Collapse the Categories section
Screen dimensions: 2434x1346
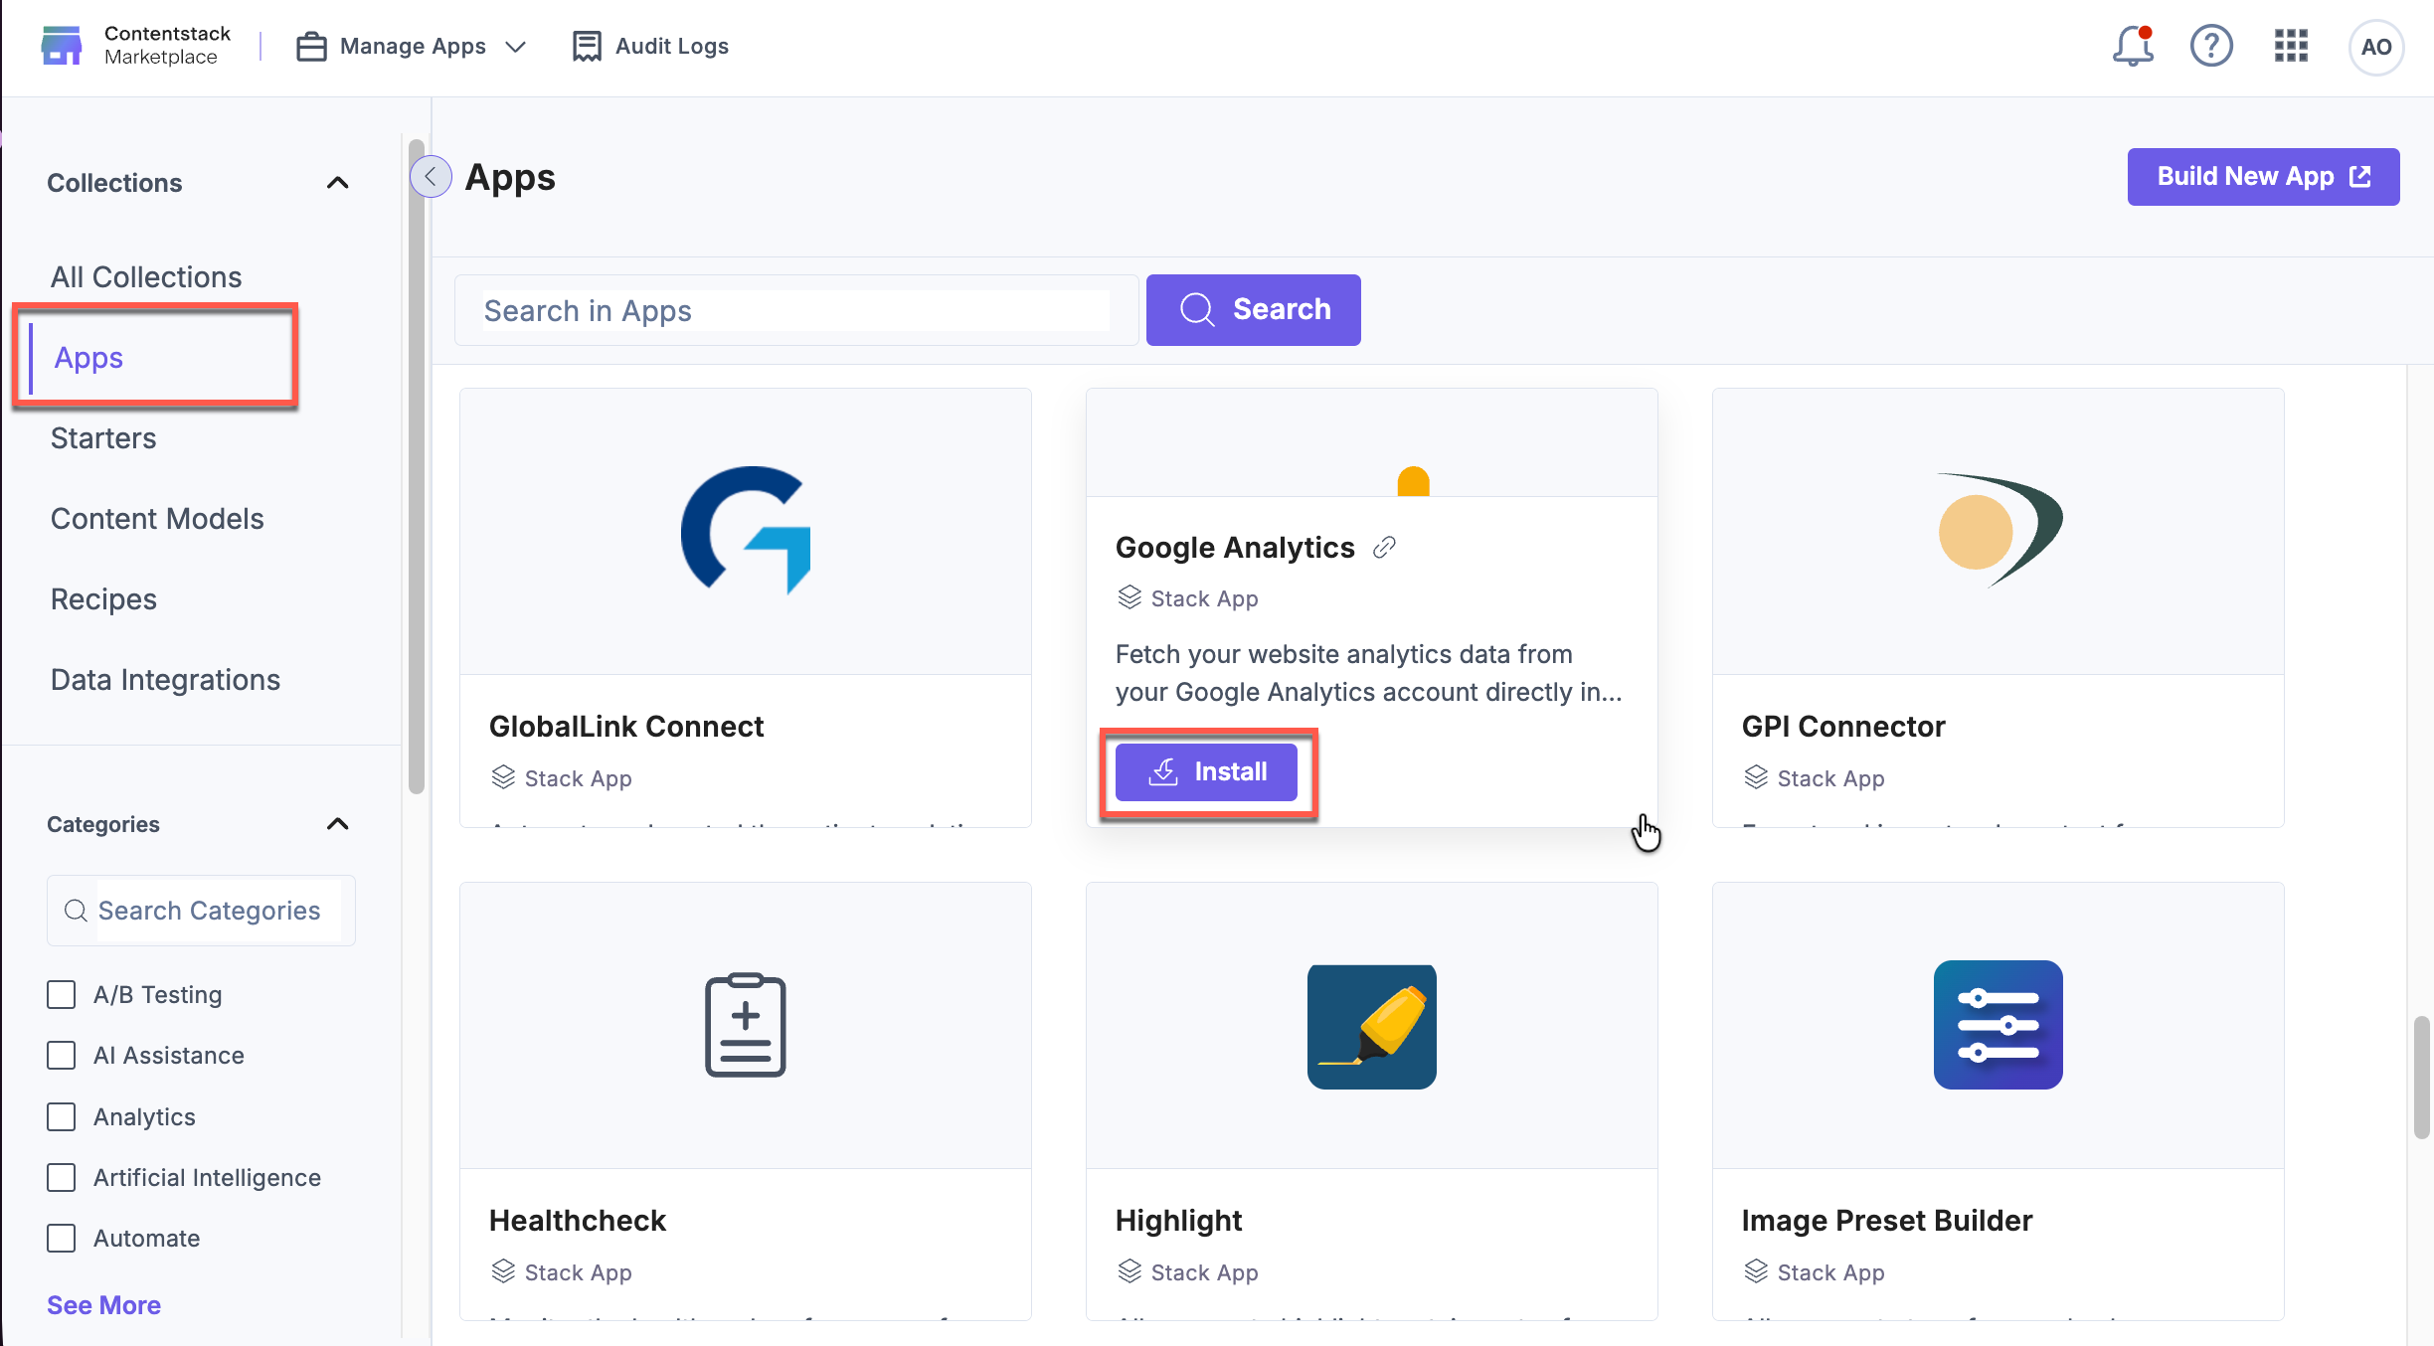(x=337, y=823)
